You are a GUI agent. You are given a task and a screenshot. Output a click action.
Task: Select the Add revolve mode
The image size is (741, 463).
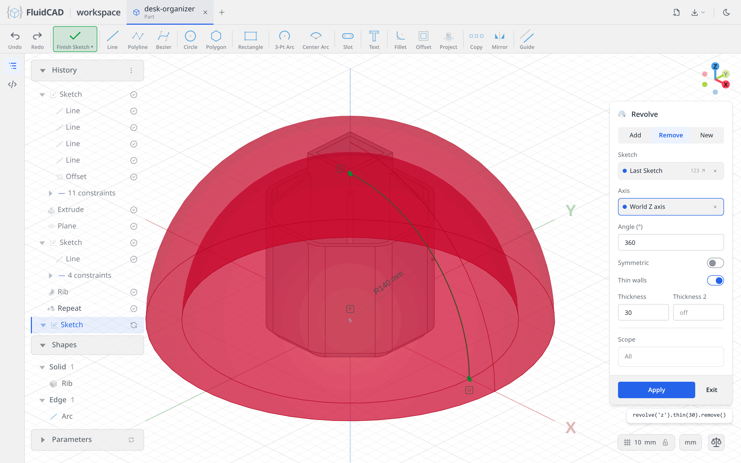point(635,135)
